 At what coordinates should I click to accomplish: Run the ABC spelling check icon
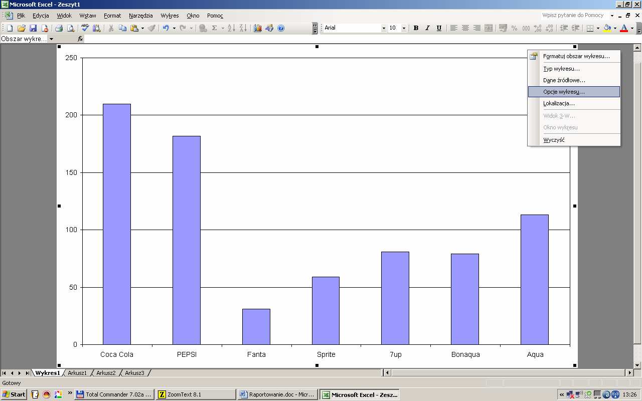(x=85, y=28)
